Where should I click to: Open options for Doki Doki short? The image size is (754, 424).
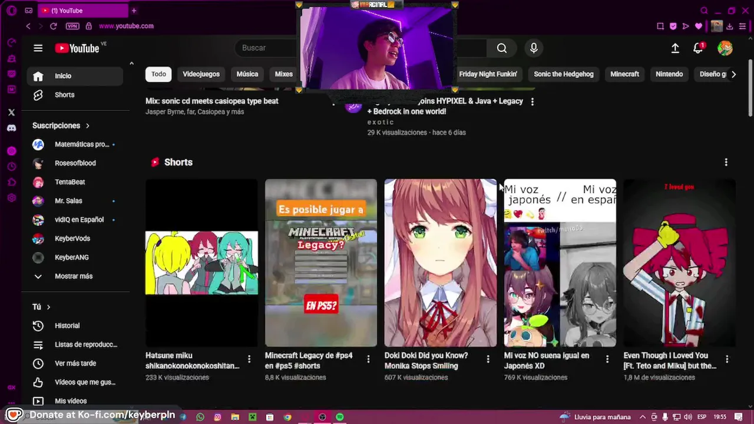point(488,359)
